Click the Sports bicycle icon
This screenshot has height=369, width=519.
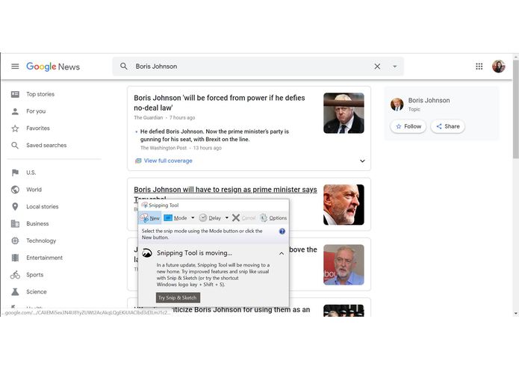[x=15, y=275]
